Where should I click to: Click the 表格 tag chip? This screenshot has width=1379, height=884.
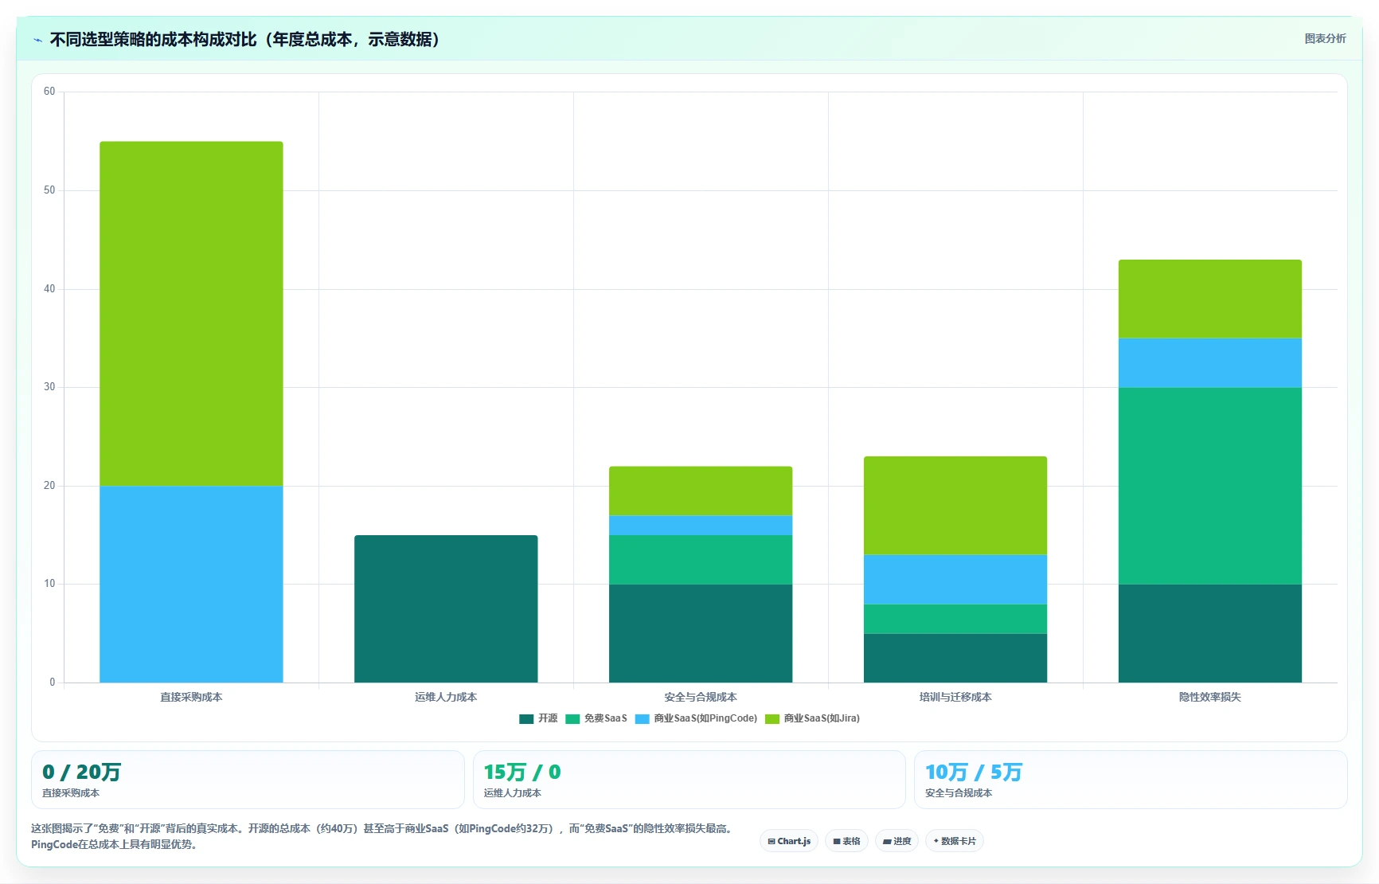[x=846, y=841]
